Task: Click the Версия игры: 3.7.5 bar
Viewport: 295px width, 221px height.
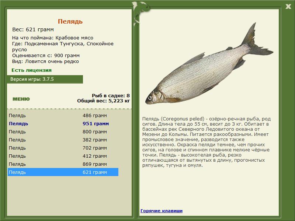Action: coord(45,79)
